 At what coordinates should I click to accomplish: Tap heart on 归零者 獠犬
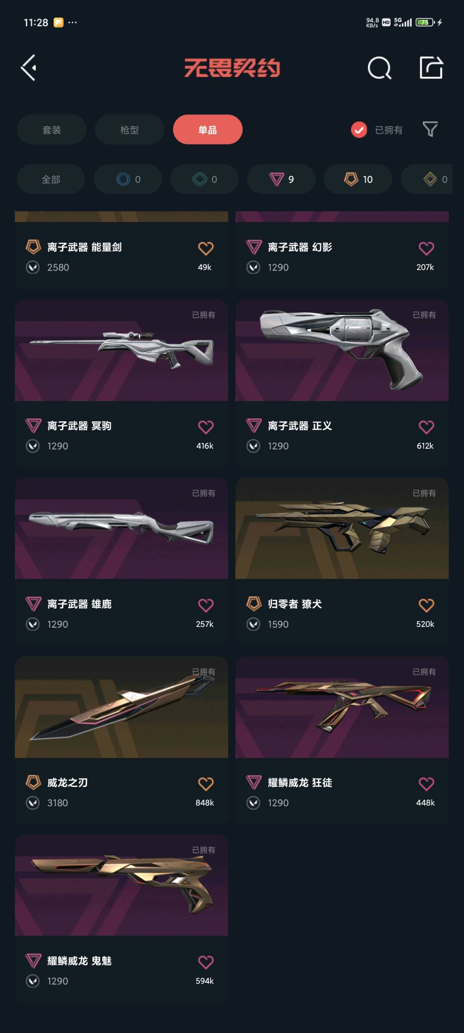pos(426,605)
